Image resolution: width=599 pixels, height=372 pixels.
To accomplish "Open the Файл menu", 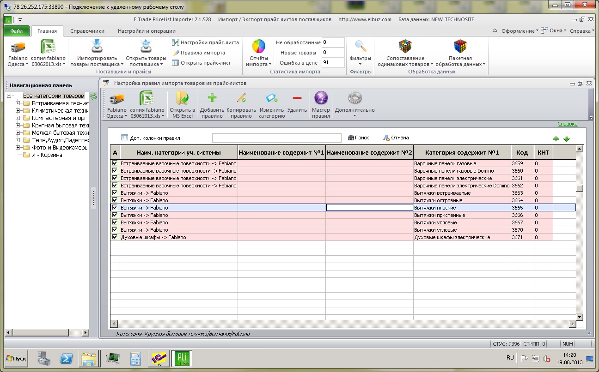I will coord(17,31).
